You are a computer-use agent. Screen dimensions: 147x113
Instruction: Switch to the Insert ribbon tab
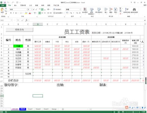click(x=16, y=5)
